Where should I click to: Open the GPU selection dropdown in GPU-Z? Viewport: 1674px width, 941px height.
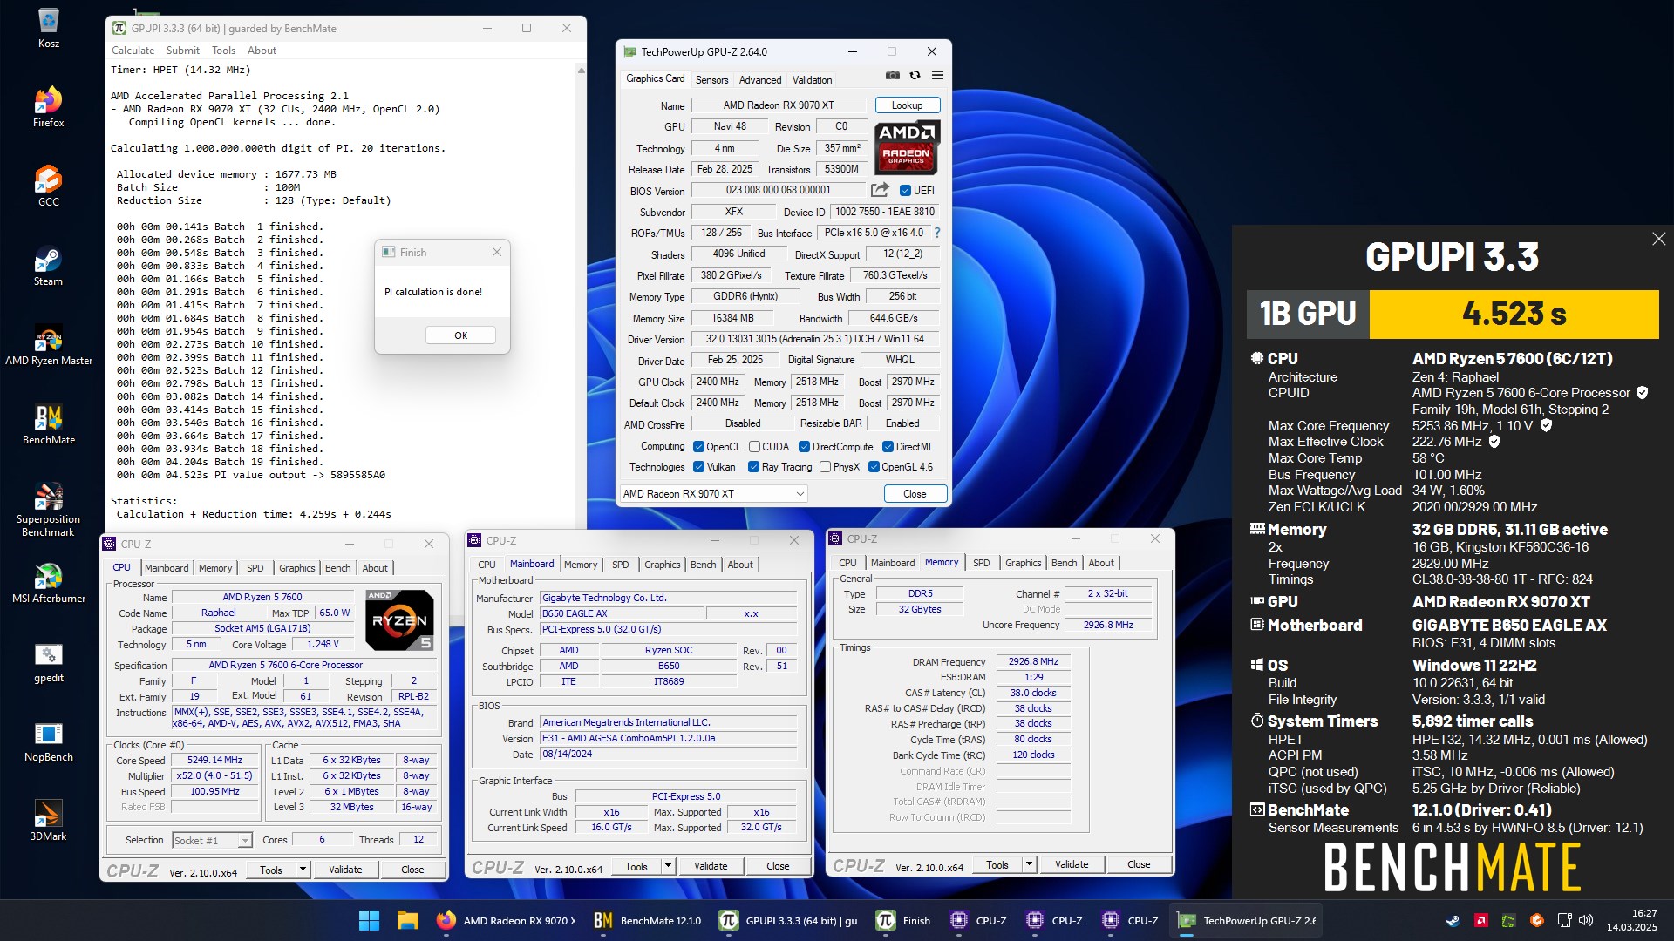click(713, 494)
